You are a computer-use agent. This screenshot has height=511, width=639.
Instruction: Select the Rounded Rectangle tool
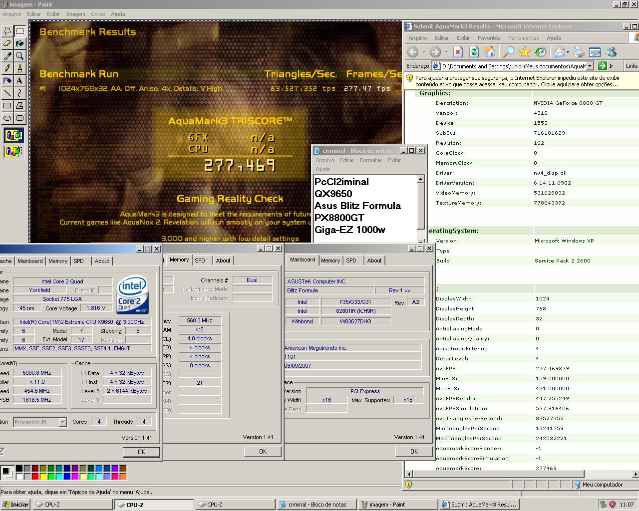(20, 118)
